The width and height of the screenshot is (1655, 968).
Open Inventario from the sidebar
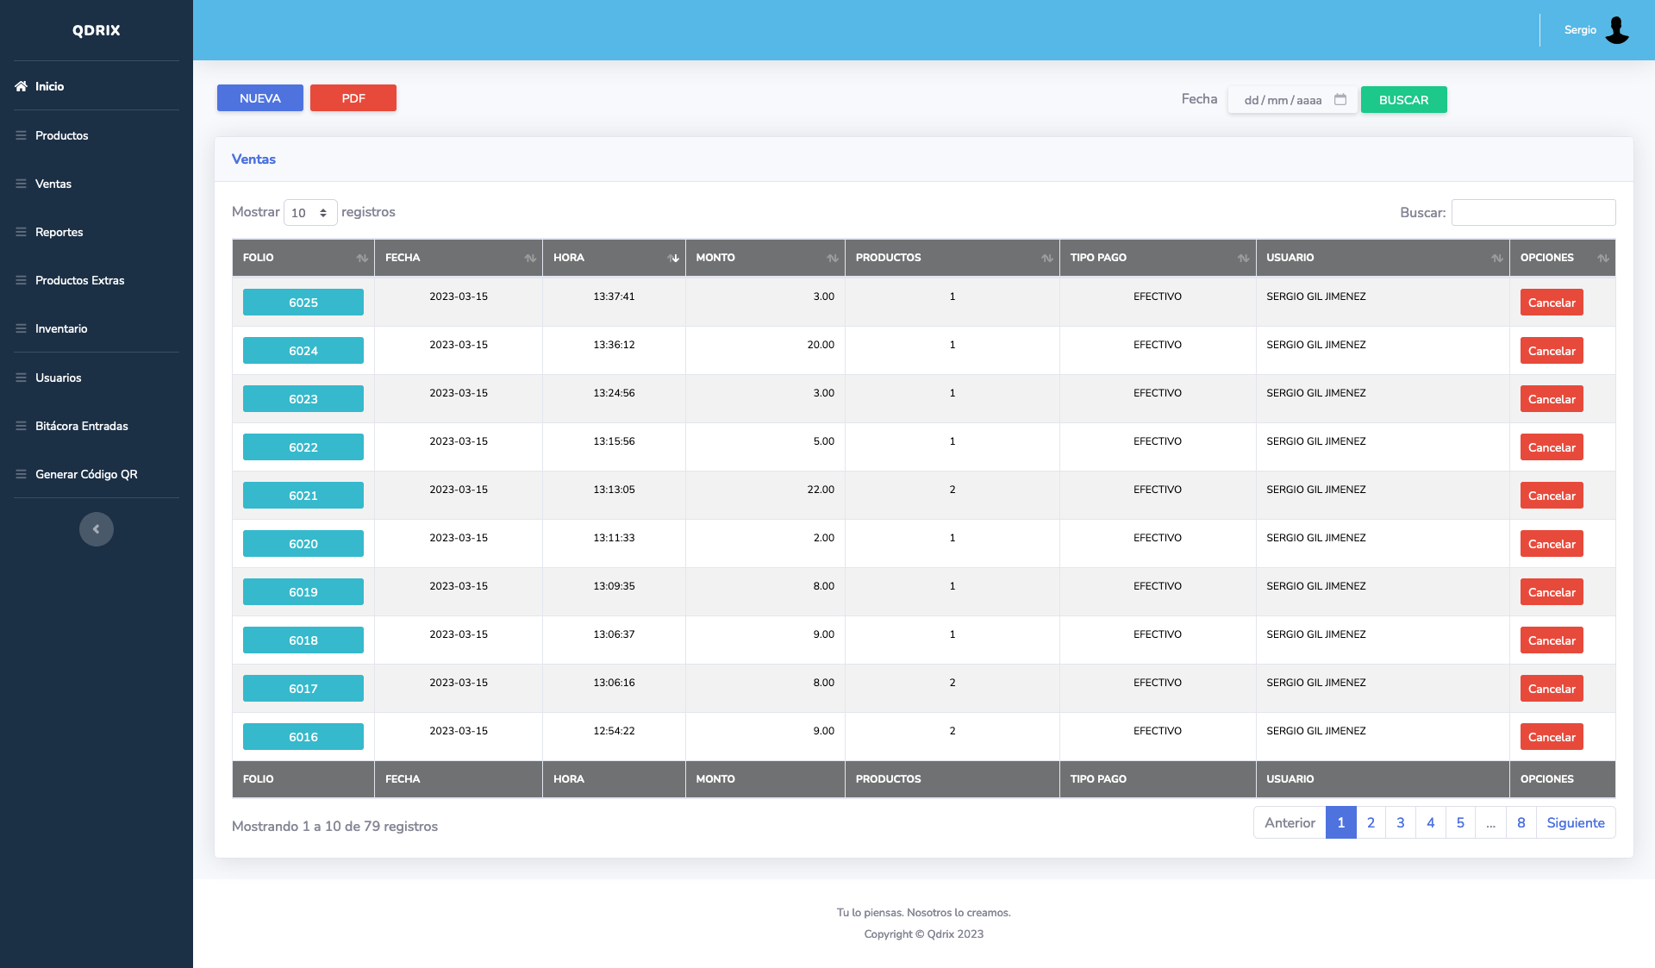[97, 328]
